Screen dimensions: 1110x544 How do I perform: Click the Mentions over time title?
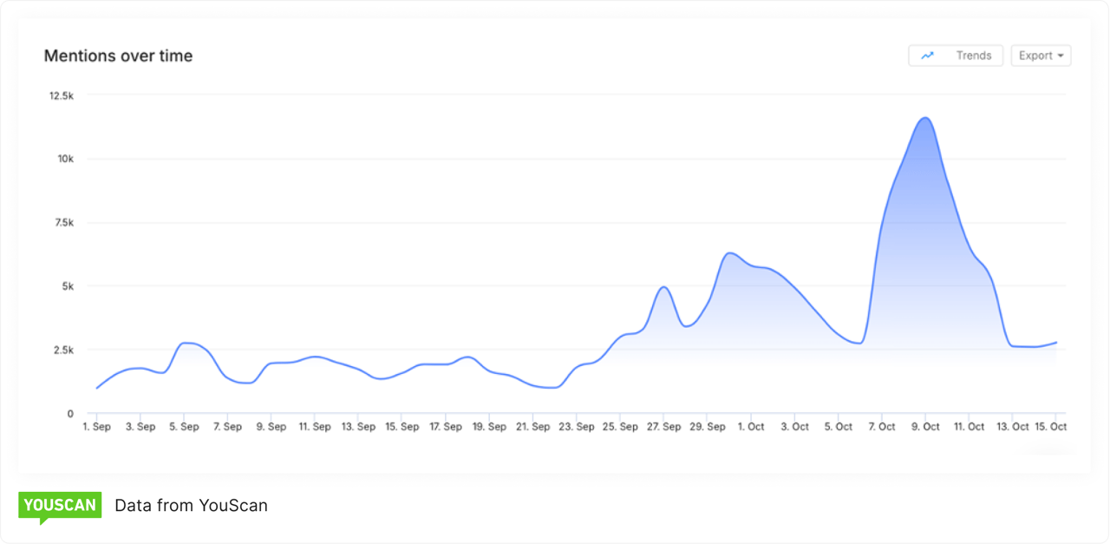pyautogui.click(x=118, y=55)
